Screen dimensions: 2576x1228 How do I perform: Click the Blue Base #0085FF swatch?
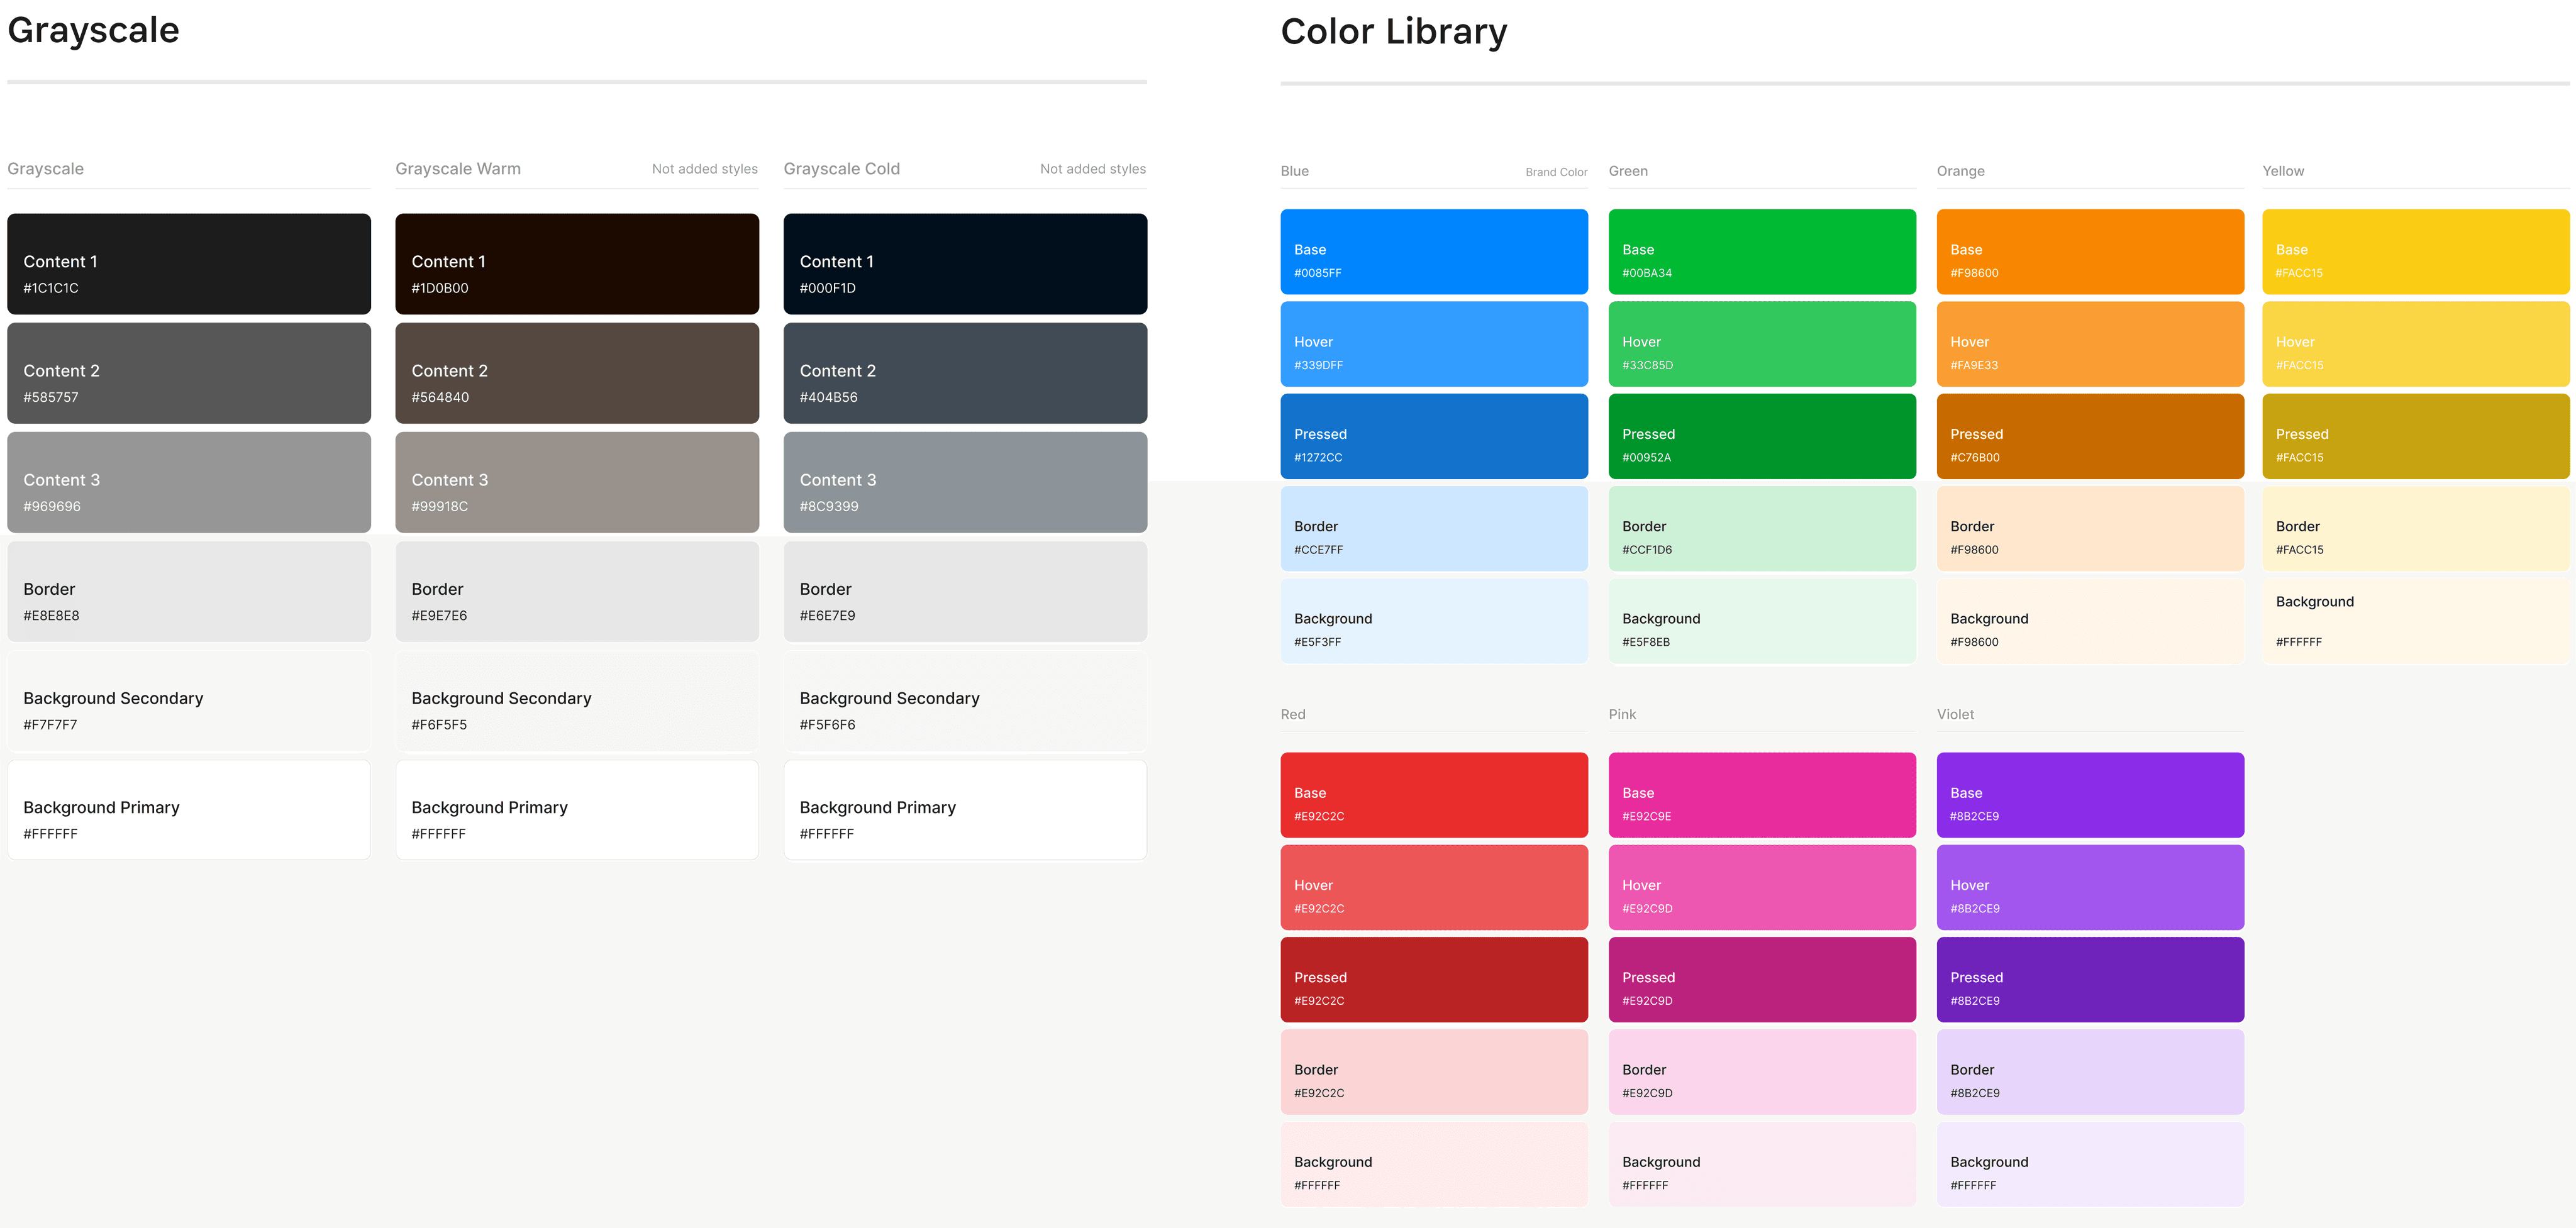tap(1433, 252)
